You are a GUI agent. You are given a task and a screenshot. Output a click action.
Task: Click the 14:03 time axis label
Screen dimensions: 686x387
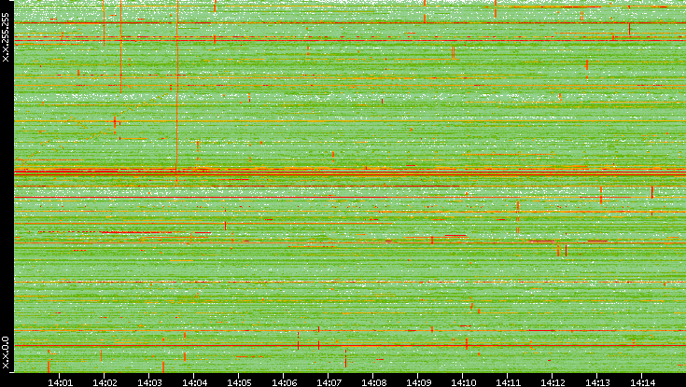(149, 383)
